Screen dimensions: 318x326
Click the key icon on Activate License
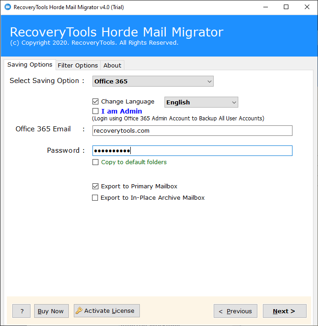[x=79, y=310]
